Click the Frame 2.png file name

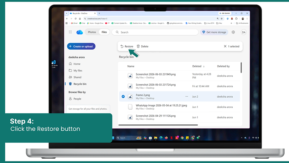143,95
